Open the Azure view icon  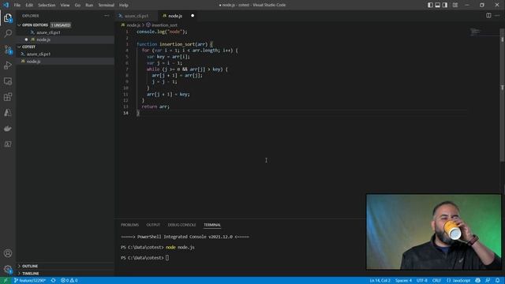coord(8,113)
